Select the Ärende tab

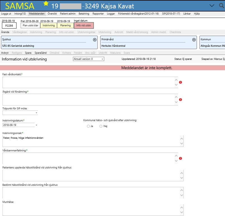5,32
